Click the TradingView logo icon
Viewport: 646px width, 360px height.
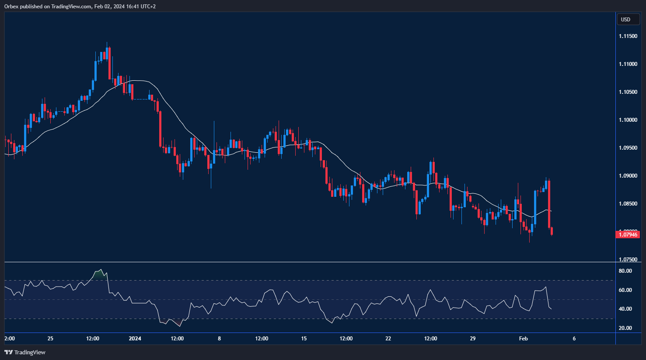pyautogui.click(x=8, y=352)
